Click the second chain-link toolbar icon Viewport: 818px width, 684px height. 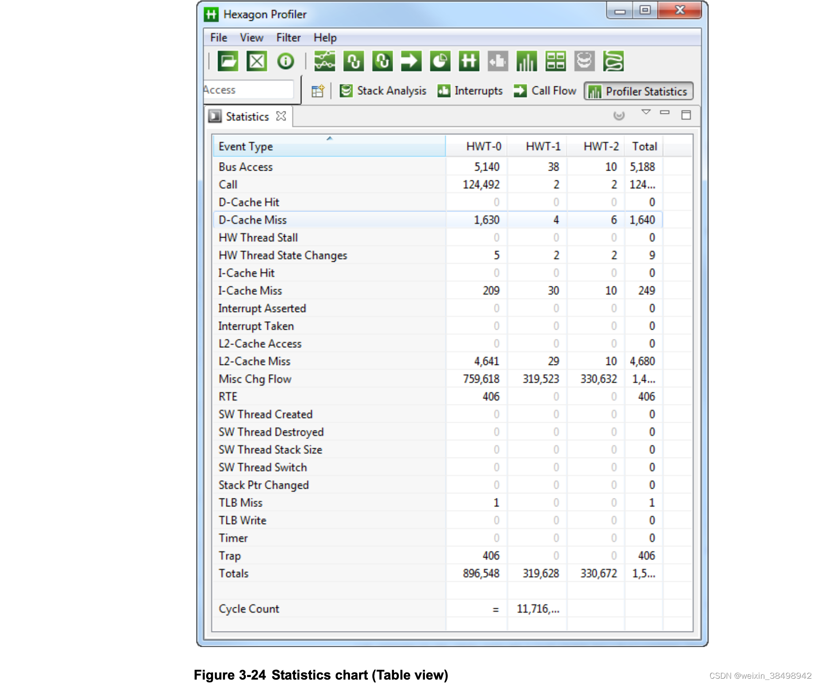(x=383, y=61)
